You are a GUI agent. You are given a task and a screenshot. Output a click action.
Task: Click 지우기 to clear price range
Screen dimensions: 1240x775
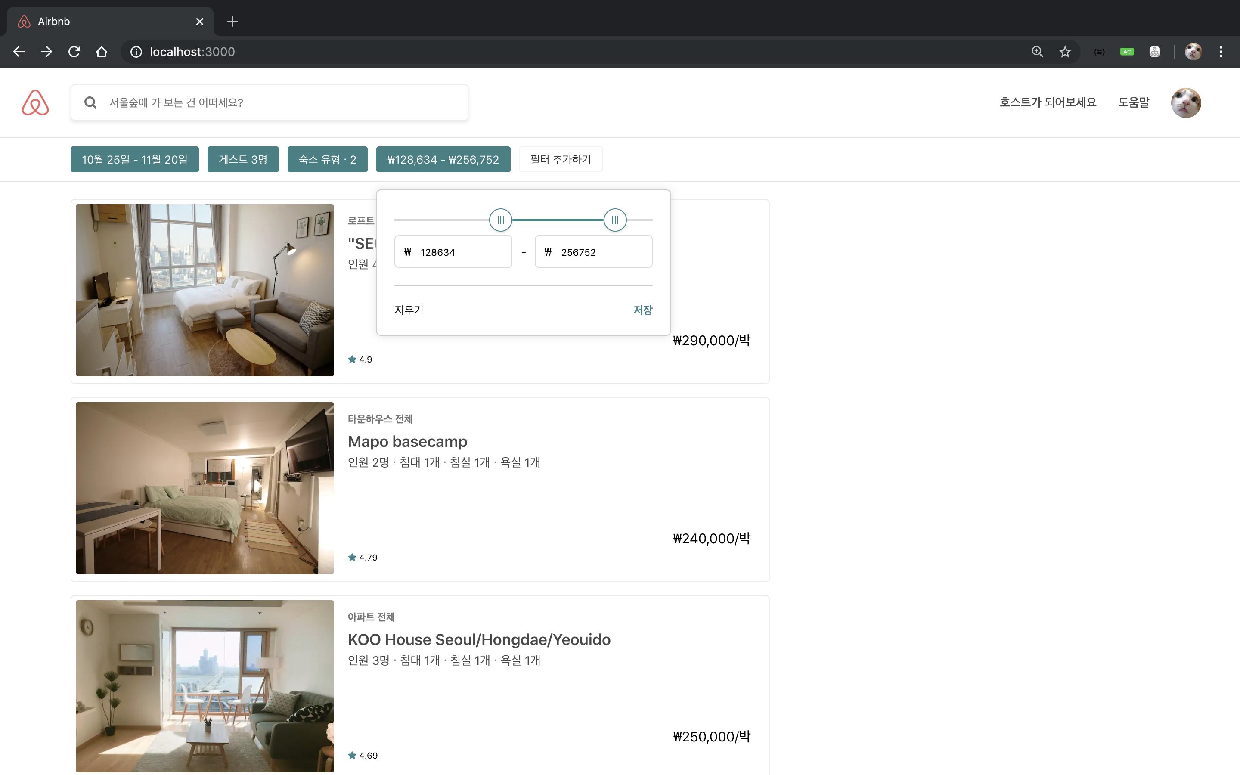click(x=409, y=310)
